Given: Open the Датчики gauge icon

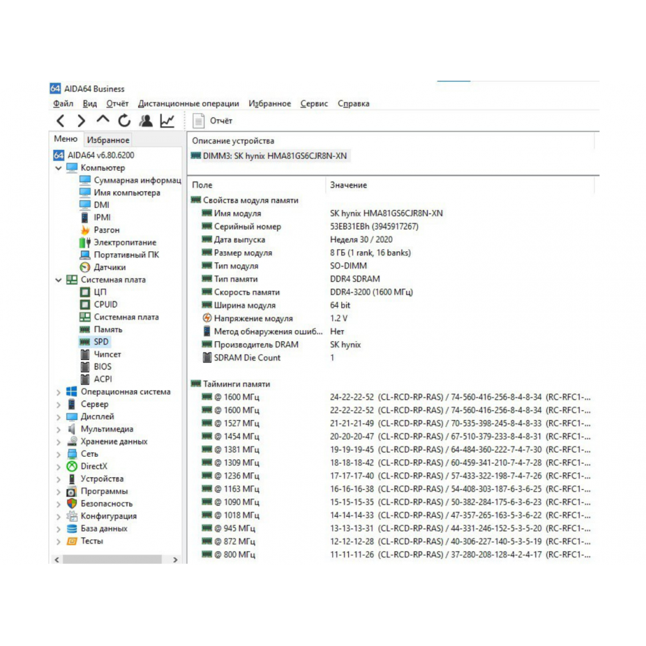Looking at the screenshot, I should coord(85,267).
